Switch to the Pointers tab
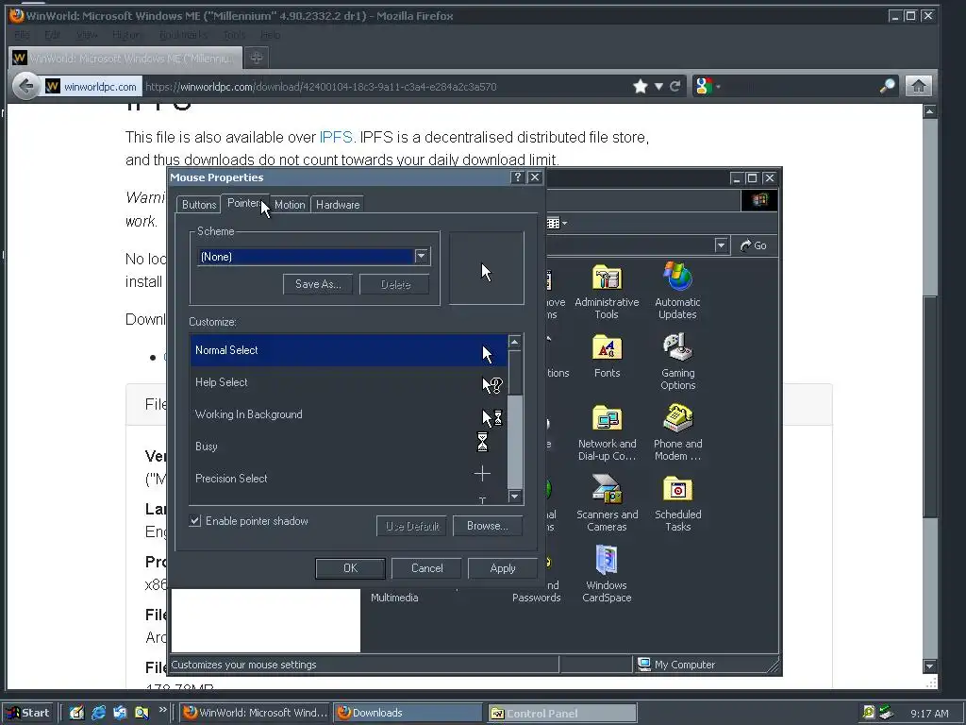 point(244,203)
